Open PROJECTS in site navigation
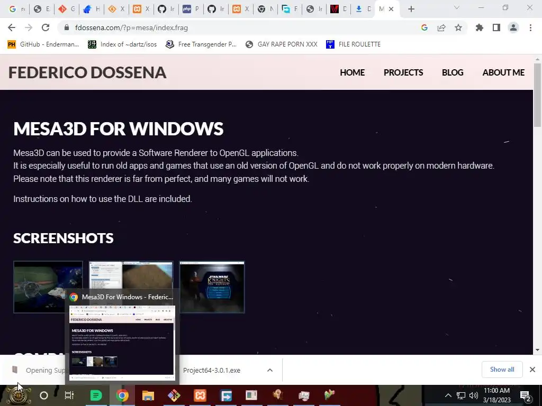Image resolution: width=542 pixels, height=406 pixels. click(x=403, y=72)
